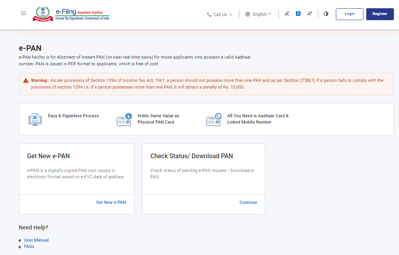Click the phone icon beside Call Us

(x=209, y=15)
